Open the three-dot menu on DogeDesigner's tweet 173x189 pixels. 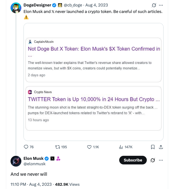click(x=161, y=5)
